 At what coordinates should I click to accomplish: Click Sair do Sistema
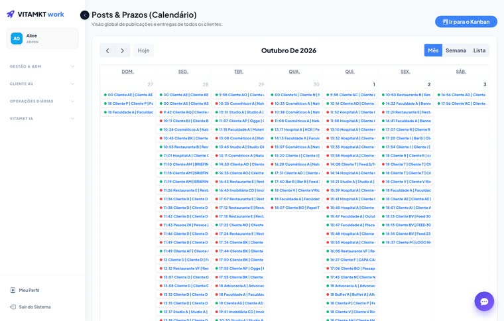coord(34,307)
